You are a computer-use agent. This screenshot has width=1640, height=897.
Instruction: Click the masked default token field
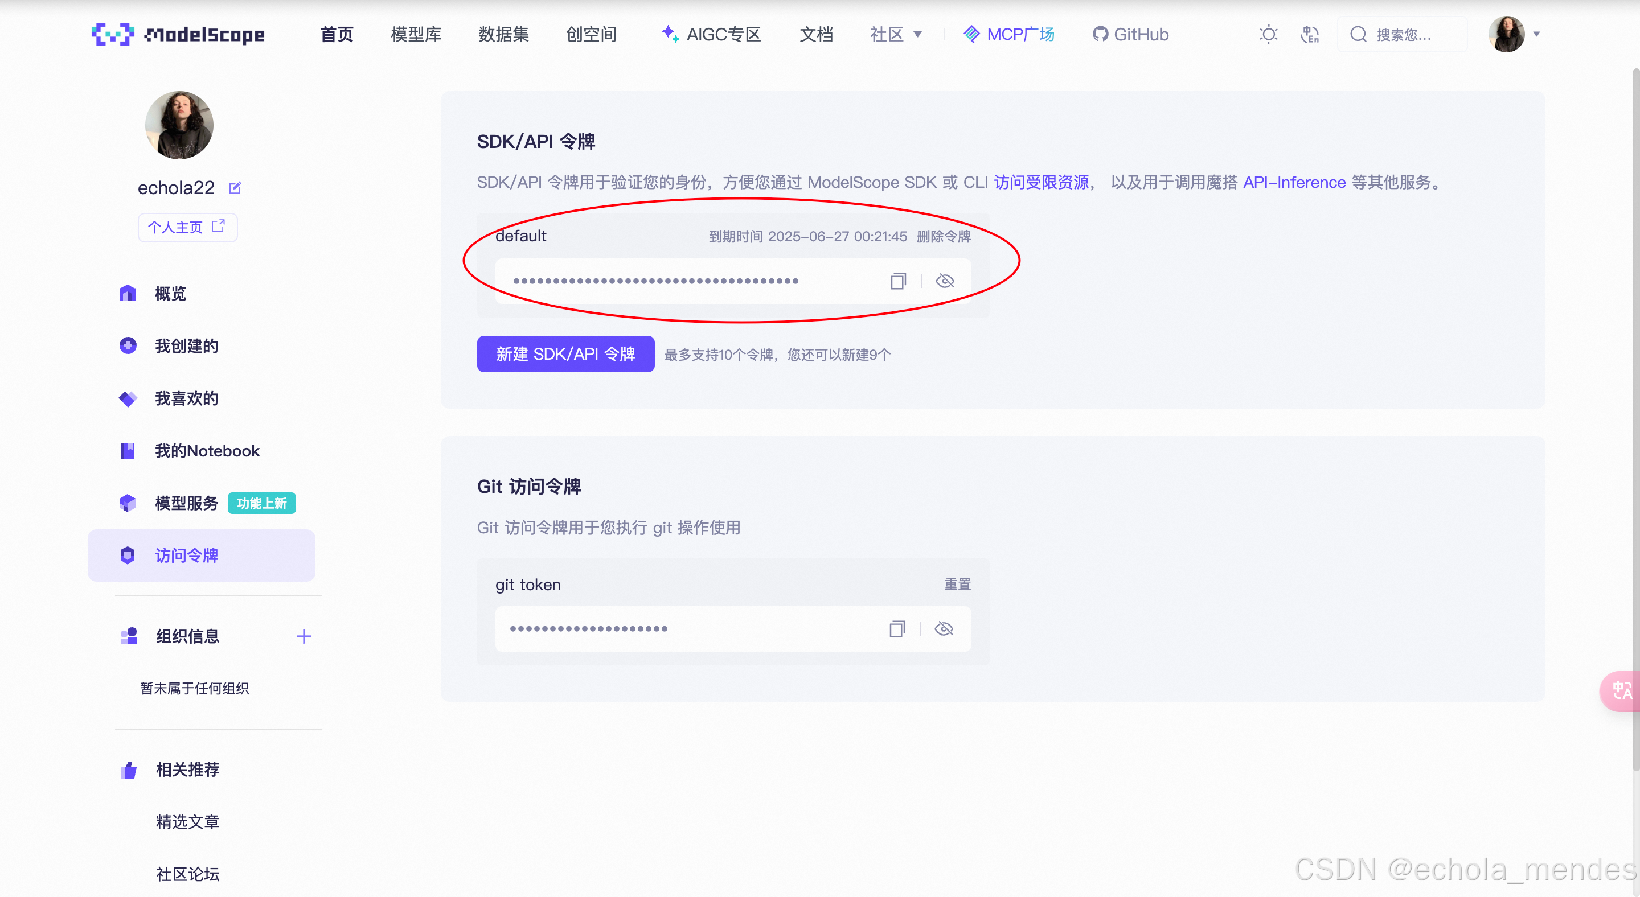click(733, 281)
